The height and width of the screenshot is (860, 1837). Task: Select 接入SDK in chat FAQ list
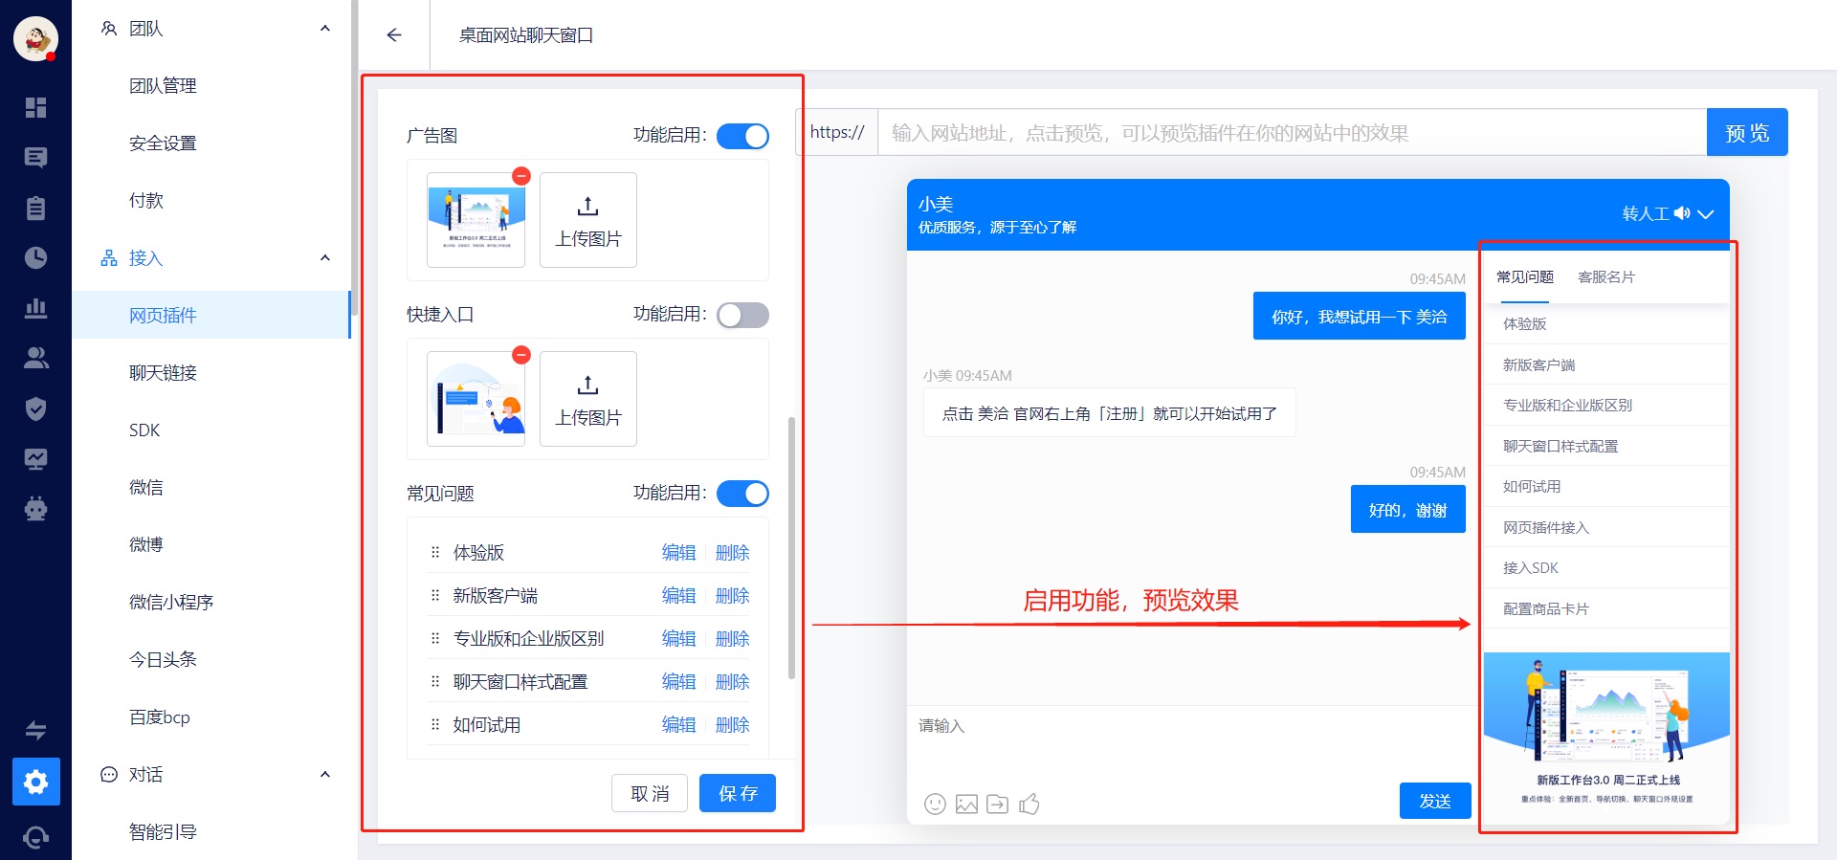tap(1606, 568)
